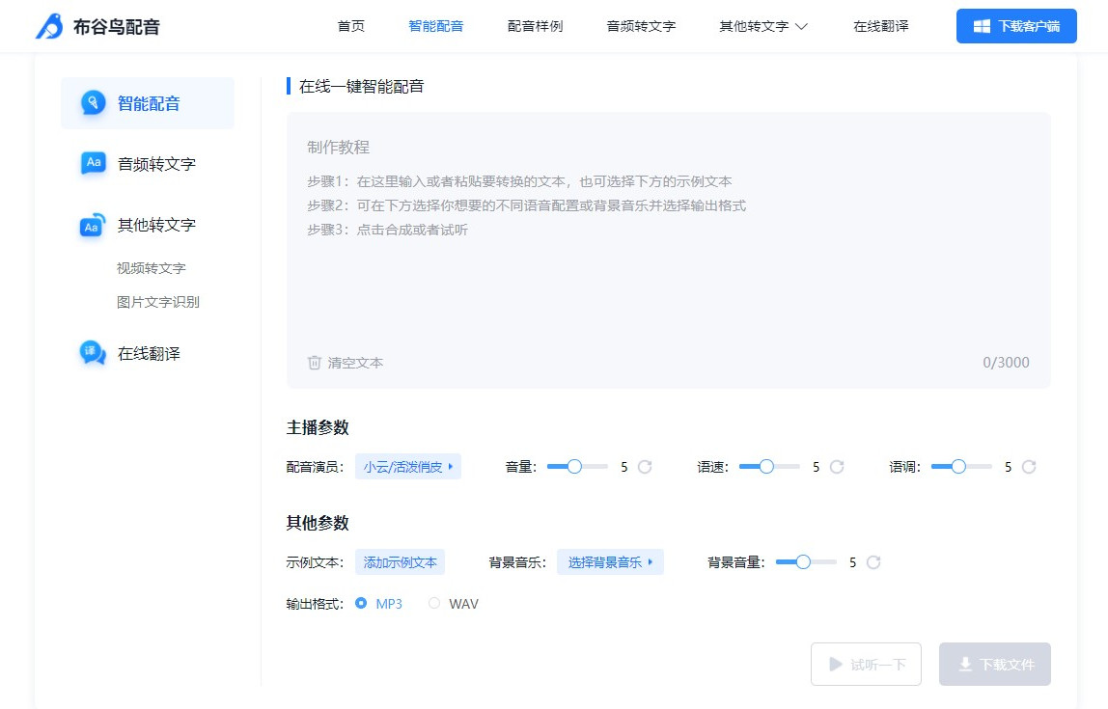The width and height of the screenshot is (1108, 709).
Task: Open 智能配音 tab in top navigation
Action: coord(436,26)
